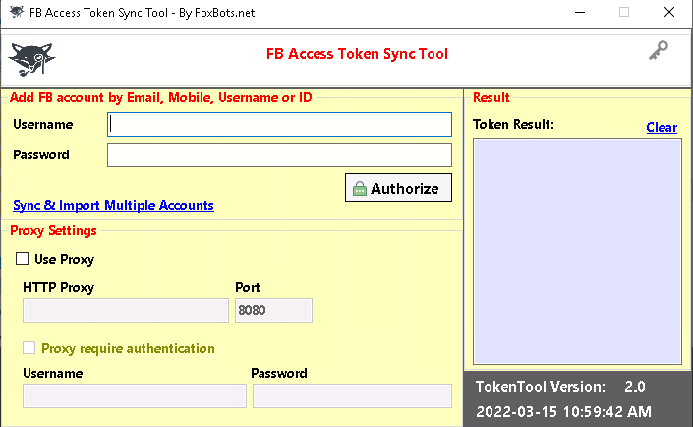
Task: Click the 'Proxy Settings' group label
Action: pos(53,230)
